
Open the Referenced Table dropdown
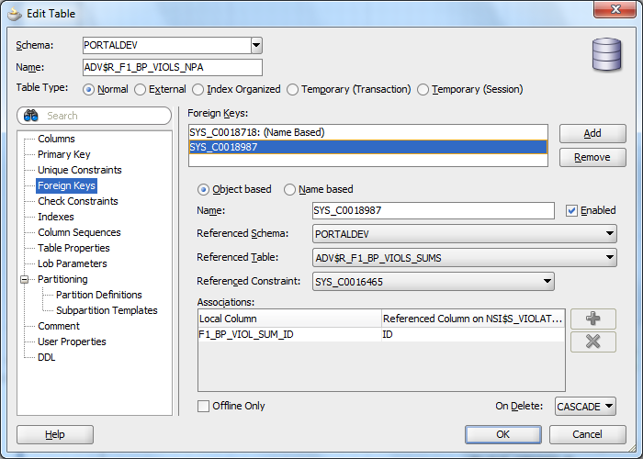point(464,257)
